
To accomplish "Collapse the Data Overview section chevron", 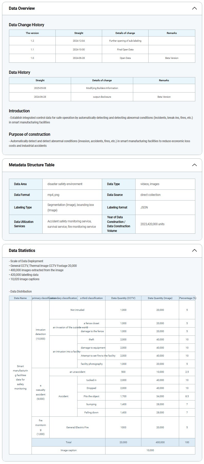I will [194, 8].
